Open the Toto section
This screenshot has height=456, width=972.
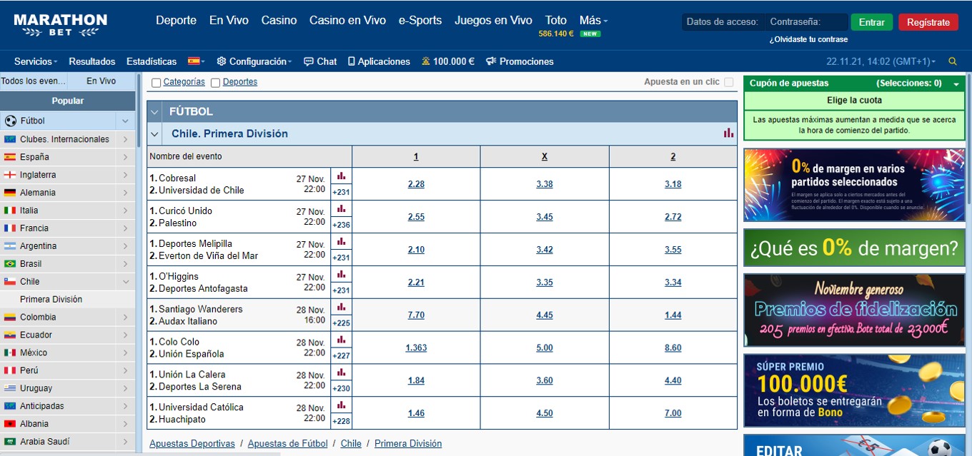555,21
